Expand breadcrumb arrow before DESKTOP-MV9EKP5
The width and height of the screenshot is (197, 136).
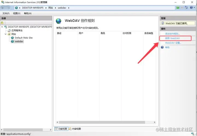[x=20, y=8]
